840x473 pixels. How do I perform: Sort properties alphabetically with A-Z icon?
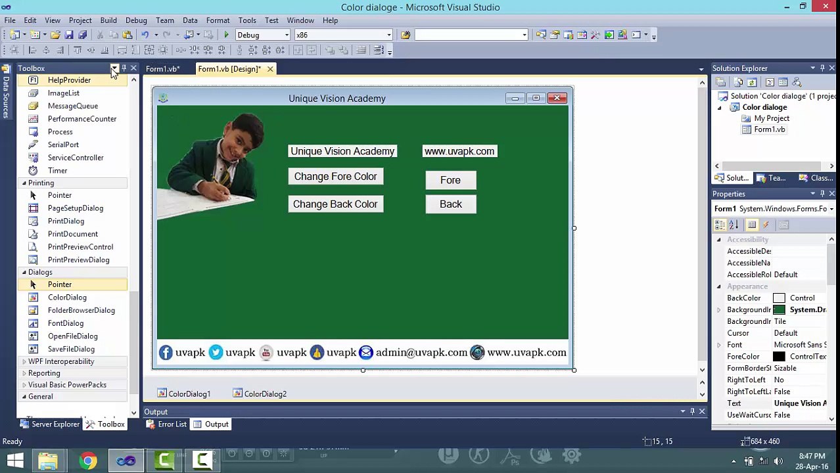pyautogui.click(x=734, y=225)
